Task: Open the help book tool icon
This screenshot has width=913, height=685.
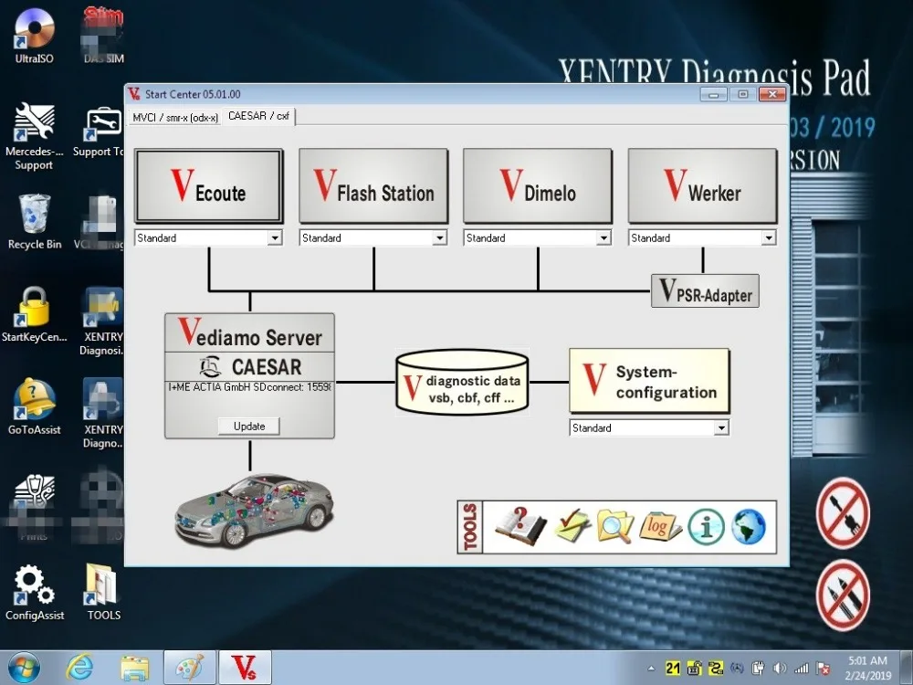Action: tap(520, 527)
